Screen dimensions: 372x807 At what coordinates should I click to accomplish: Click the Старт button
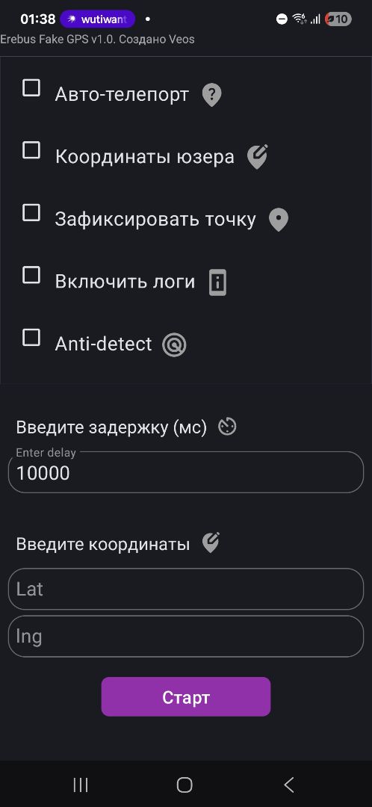pos(186,696)
